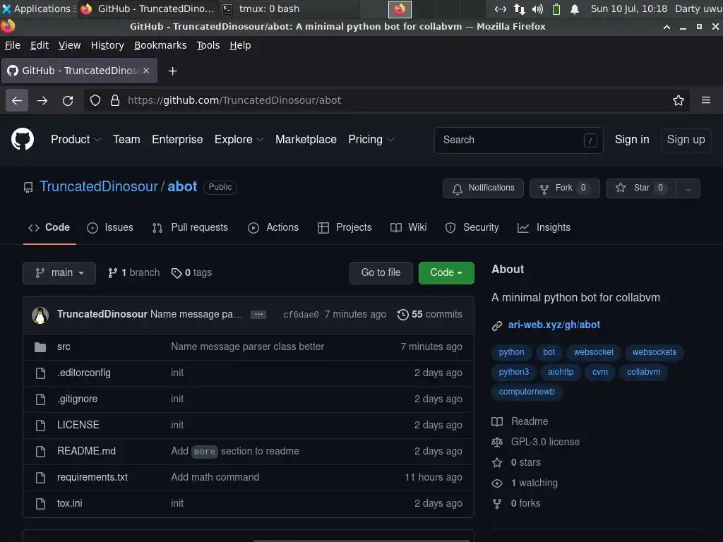
Task: Open the Bookmarks menu
Action: [x=160, y=45]
